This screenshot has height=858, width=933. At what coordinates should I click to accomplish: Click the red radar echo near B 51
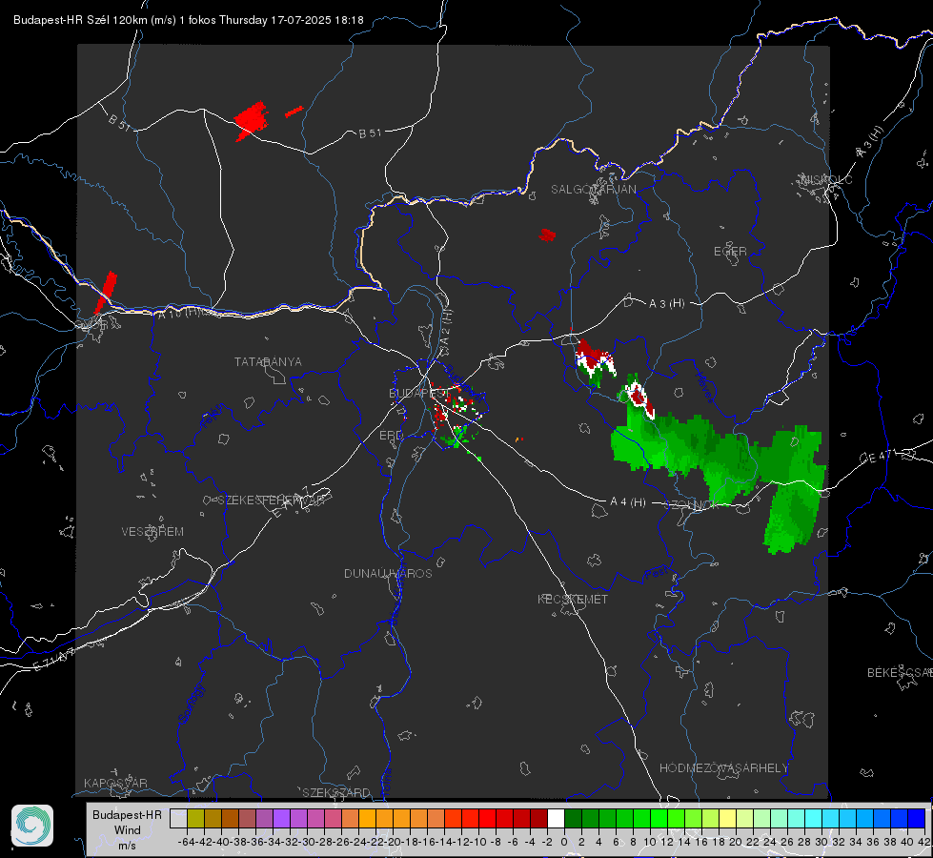click(252, 121)
